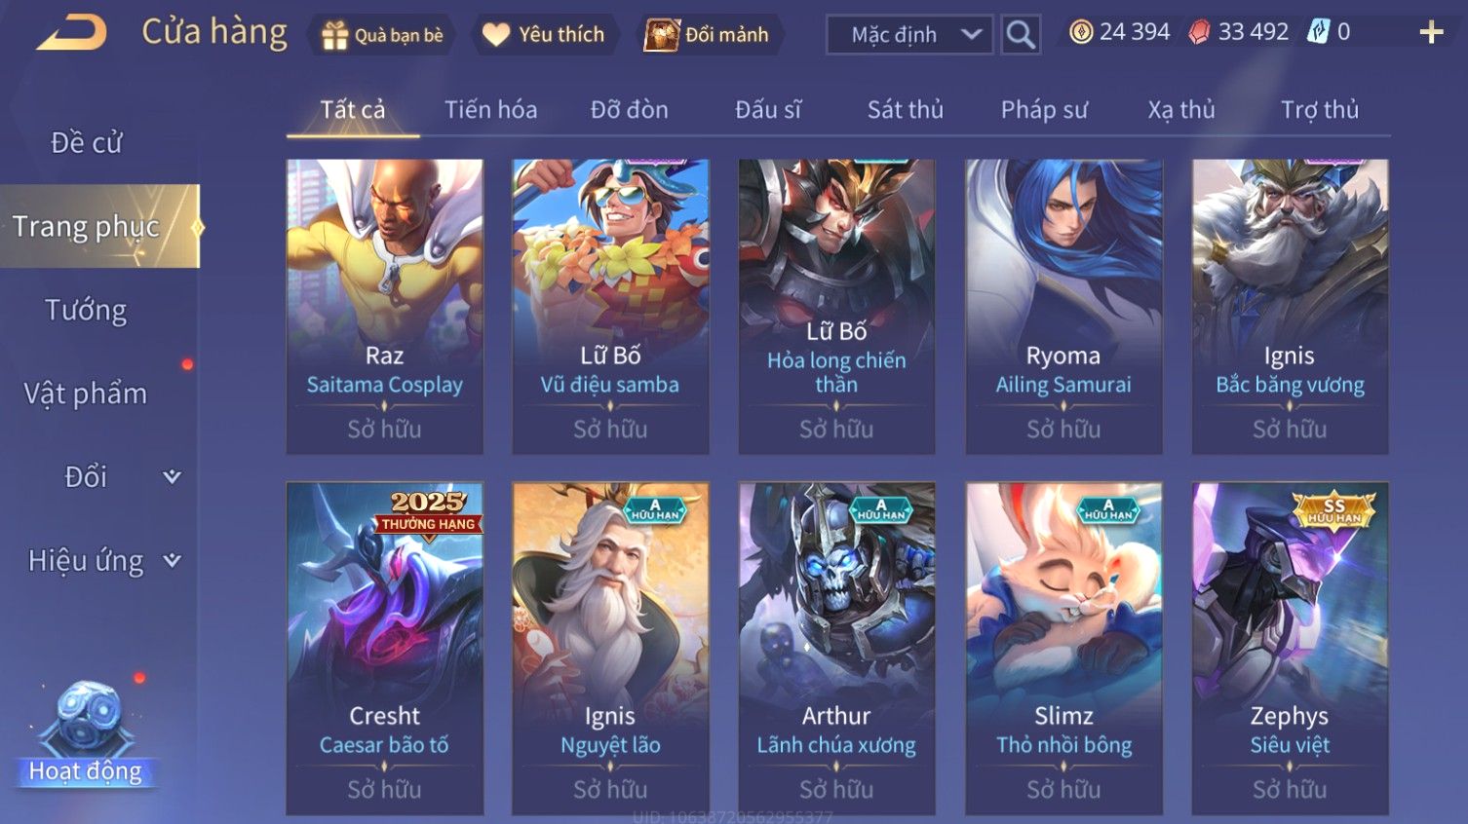
Task: Tap the gold coin balance icon
Action: click(x=1081, y=32)
